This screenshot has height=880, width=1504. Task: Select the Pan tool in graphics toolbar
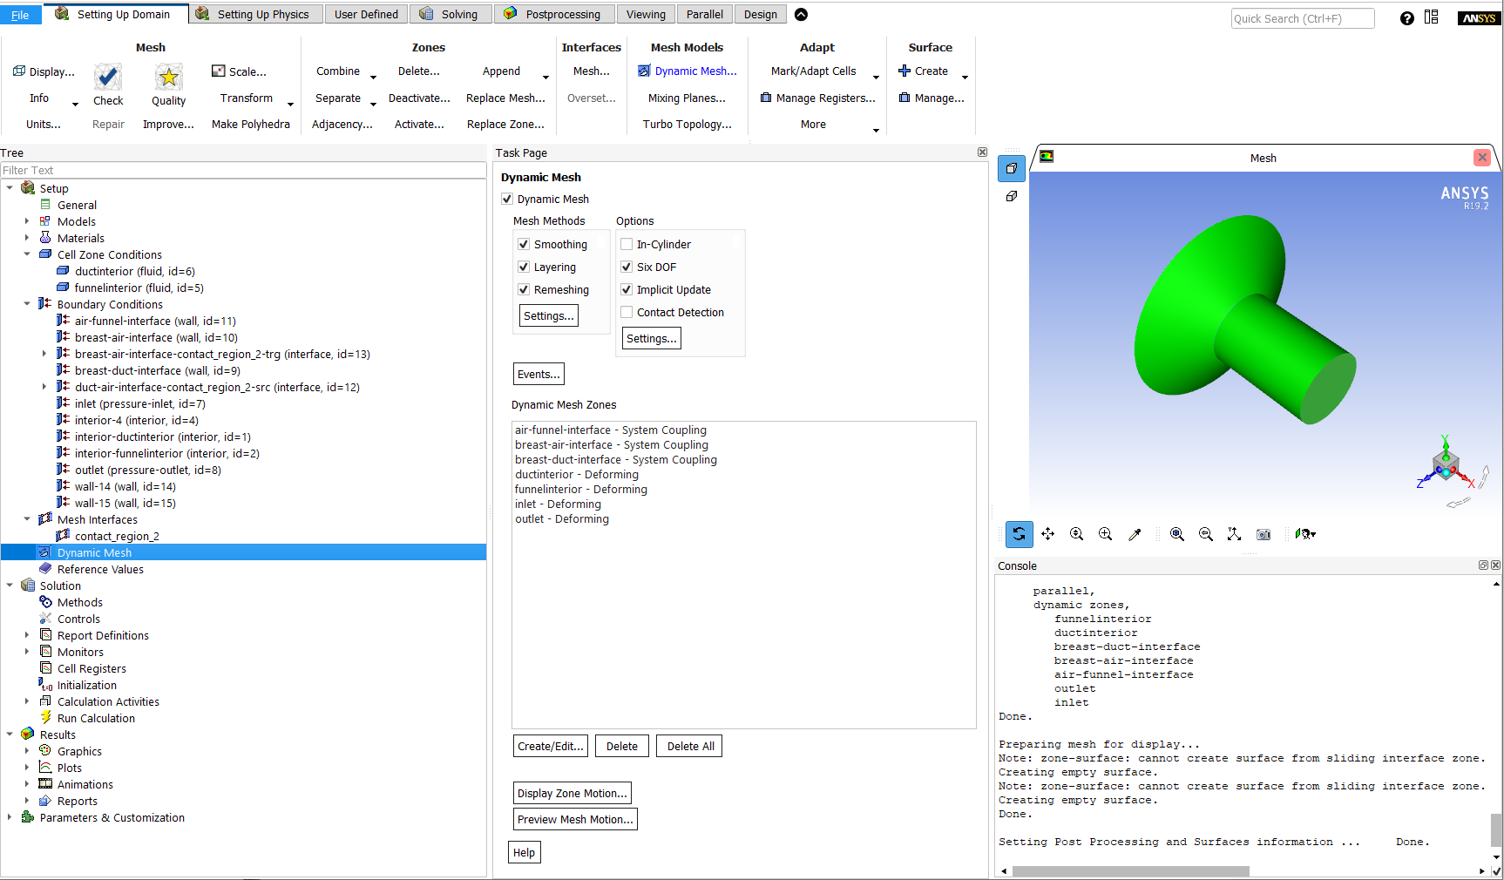click(1048, 534)
